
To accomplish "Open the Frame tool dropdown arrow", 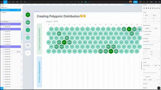I will (x=11, y=2).
